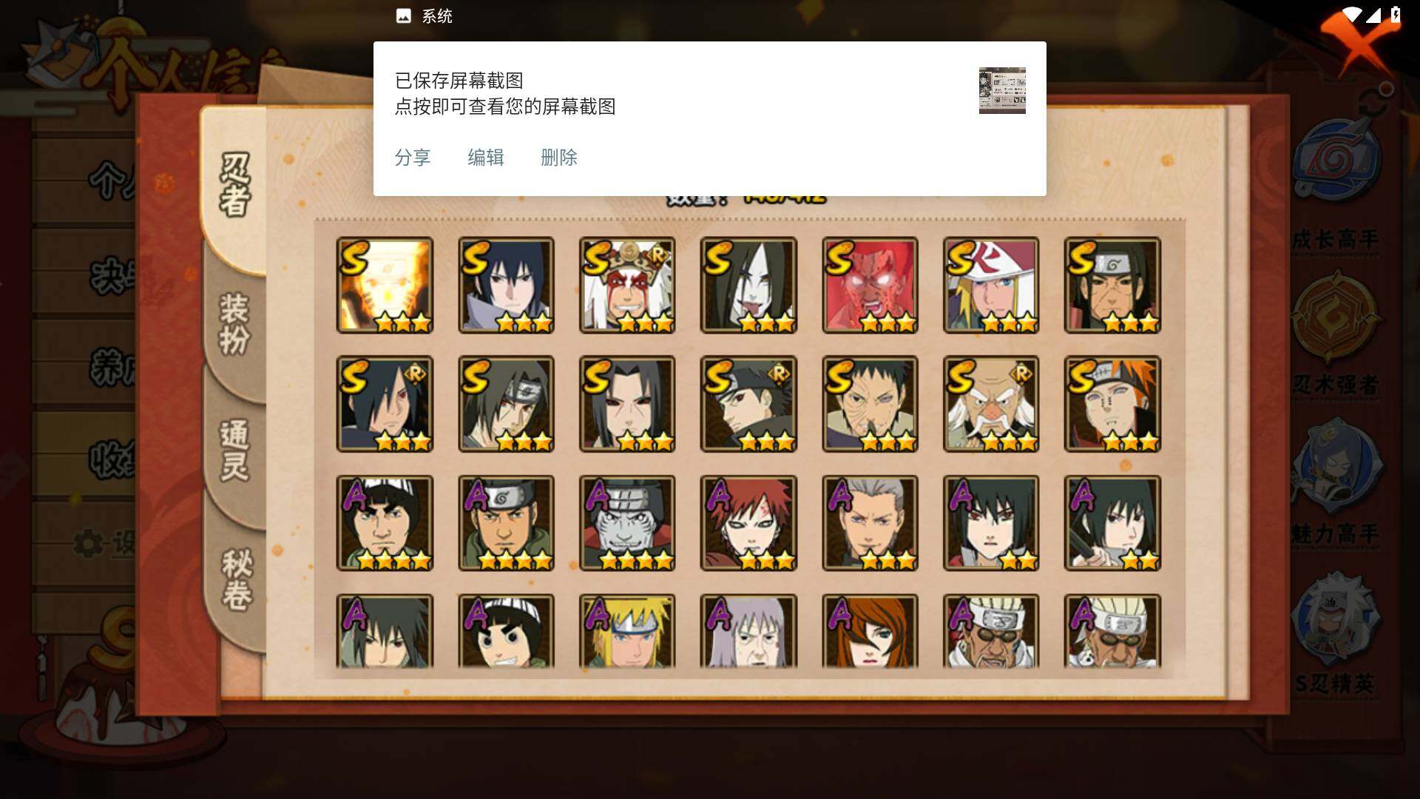Tap 删除 in the screenshot notification
This screenshot has width=1420, height=799.
[559, 158]
